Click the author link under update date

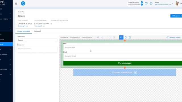point(40,26)
